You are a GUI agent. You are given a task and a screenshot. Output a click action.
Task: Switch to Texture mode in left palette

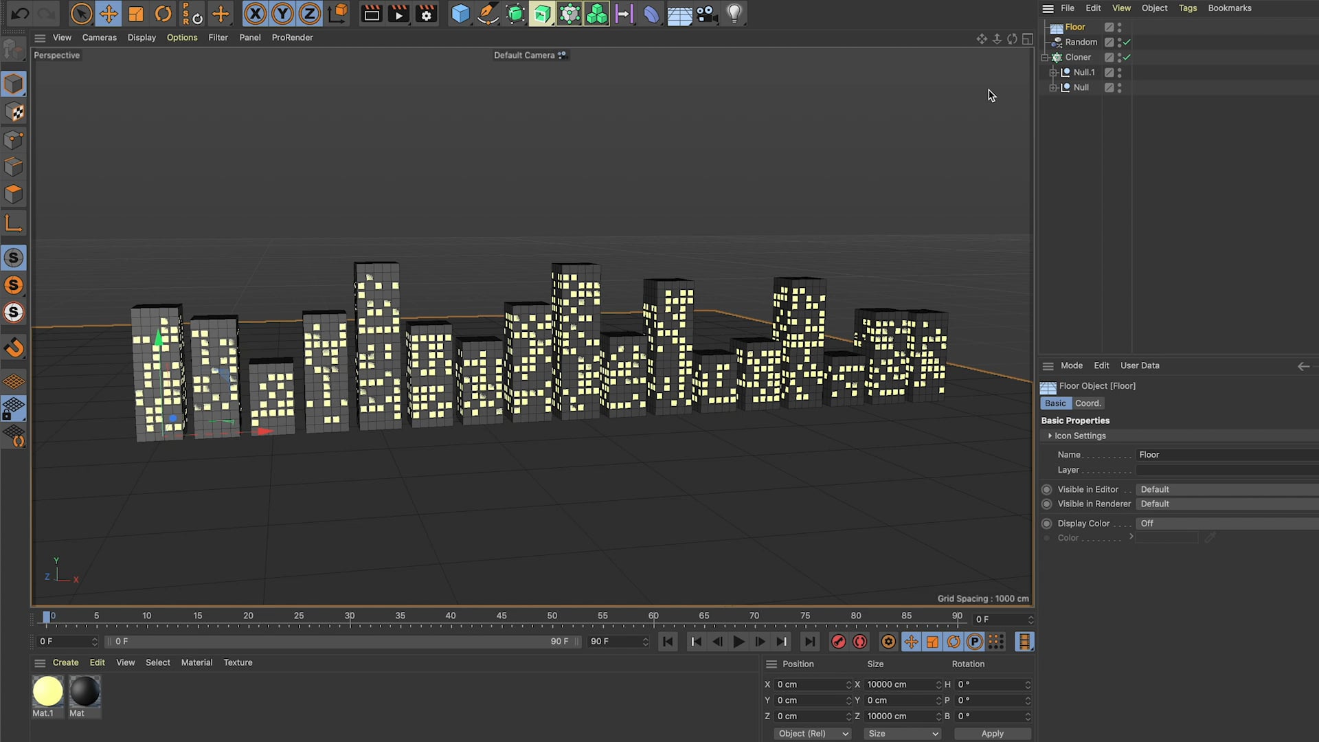point(14,111)
